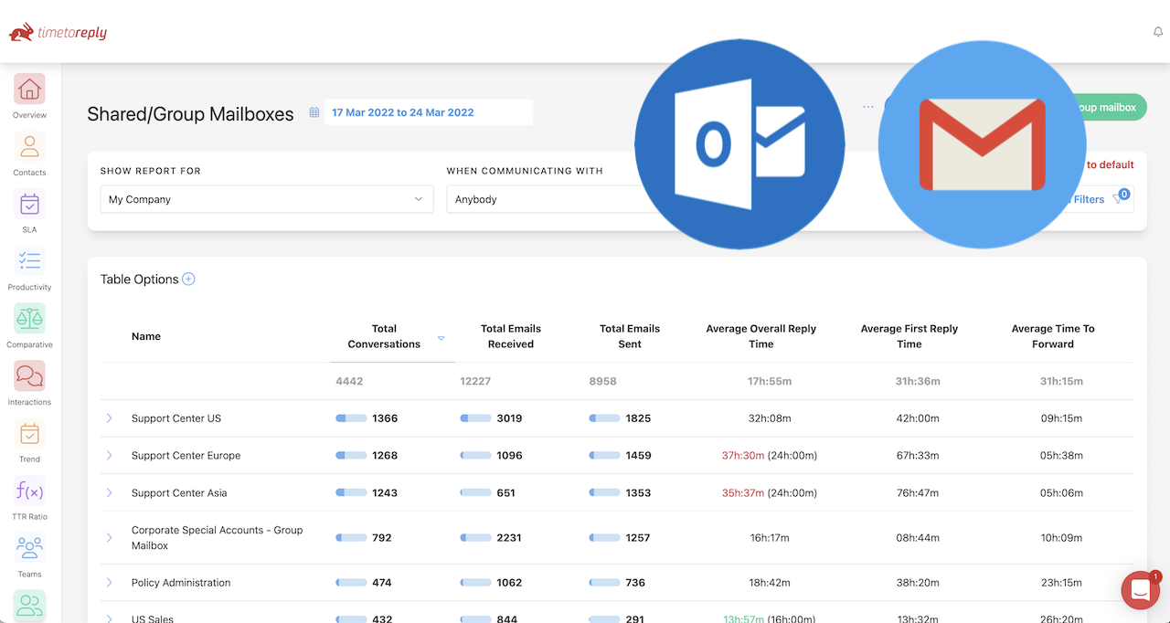
Task: Click Support Center Europe emails received bar
Action: (x=475, y=456)
